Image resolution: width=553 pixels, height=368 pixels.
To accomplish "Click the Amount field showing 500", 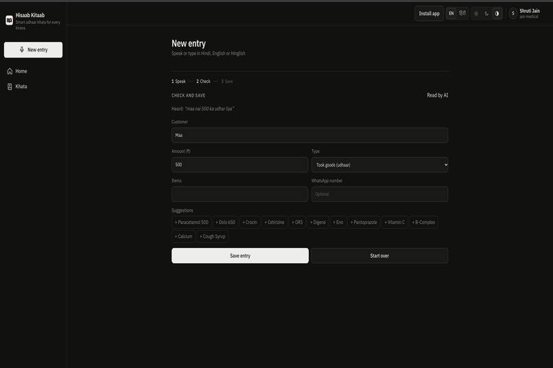I will click(x=240, y=164).
